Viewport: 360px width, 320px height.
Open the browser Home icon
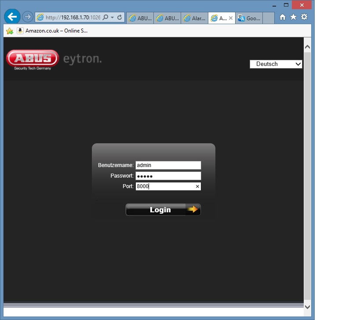(x=283, y=17)
